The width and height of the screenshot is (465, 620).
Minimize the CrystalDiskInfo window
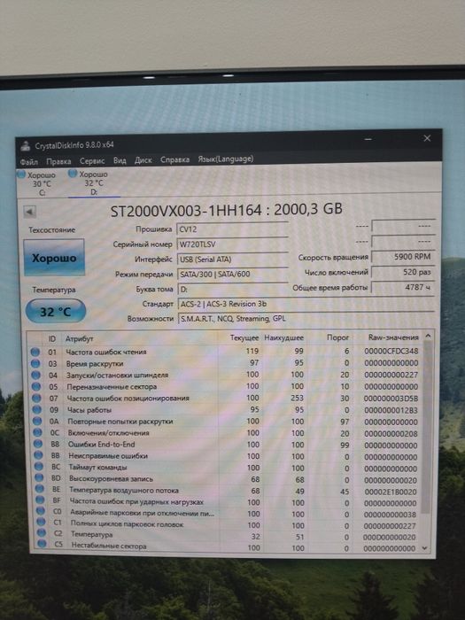point(368,140)
